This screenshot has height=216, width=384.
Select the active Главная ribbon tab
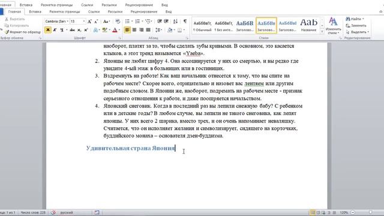tap(14, 11)
